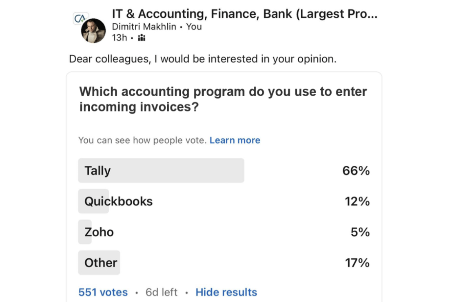Click the group visibility icon beside 13h
The height and width of the screenshot is (302, 452).
click(x=142, y=38)
